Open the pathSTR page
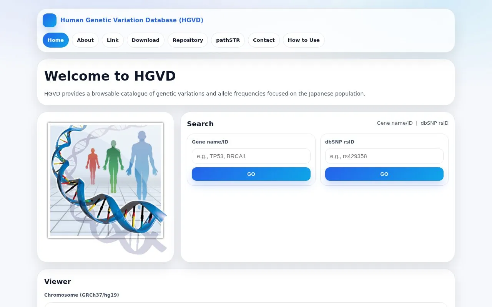Screen dimensions: 492x307 click(228, 40)
